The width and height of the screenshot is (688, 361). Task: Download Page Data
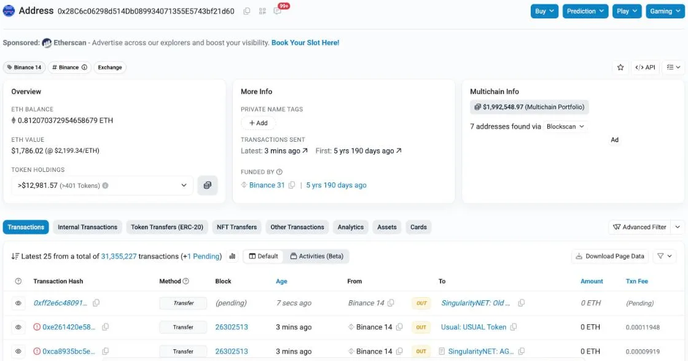(x=610, y=256)
